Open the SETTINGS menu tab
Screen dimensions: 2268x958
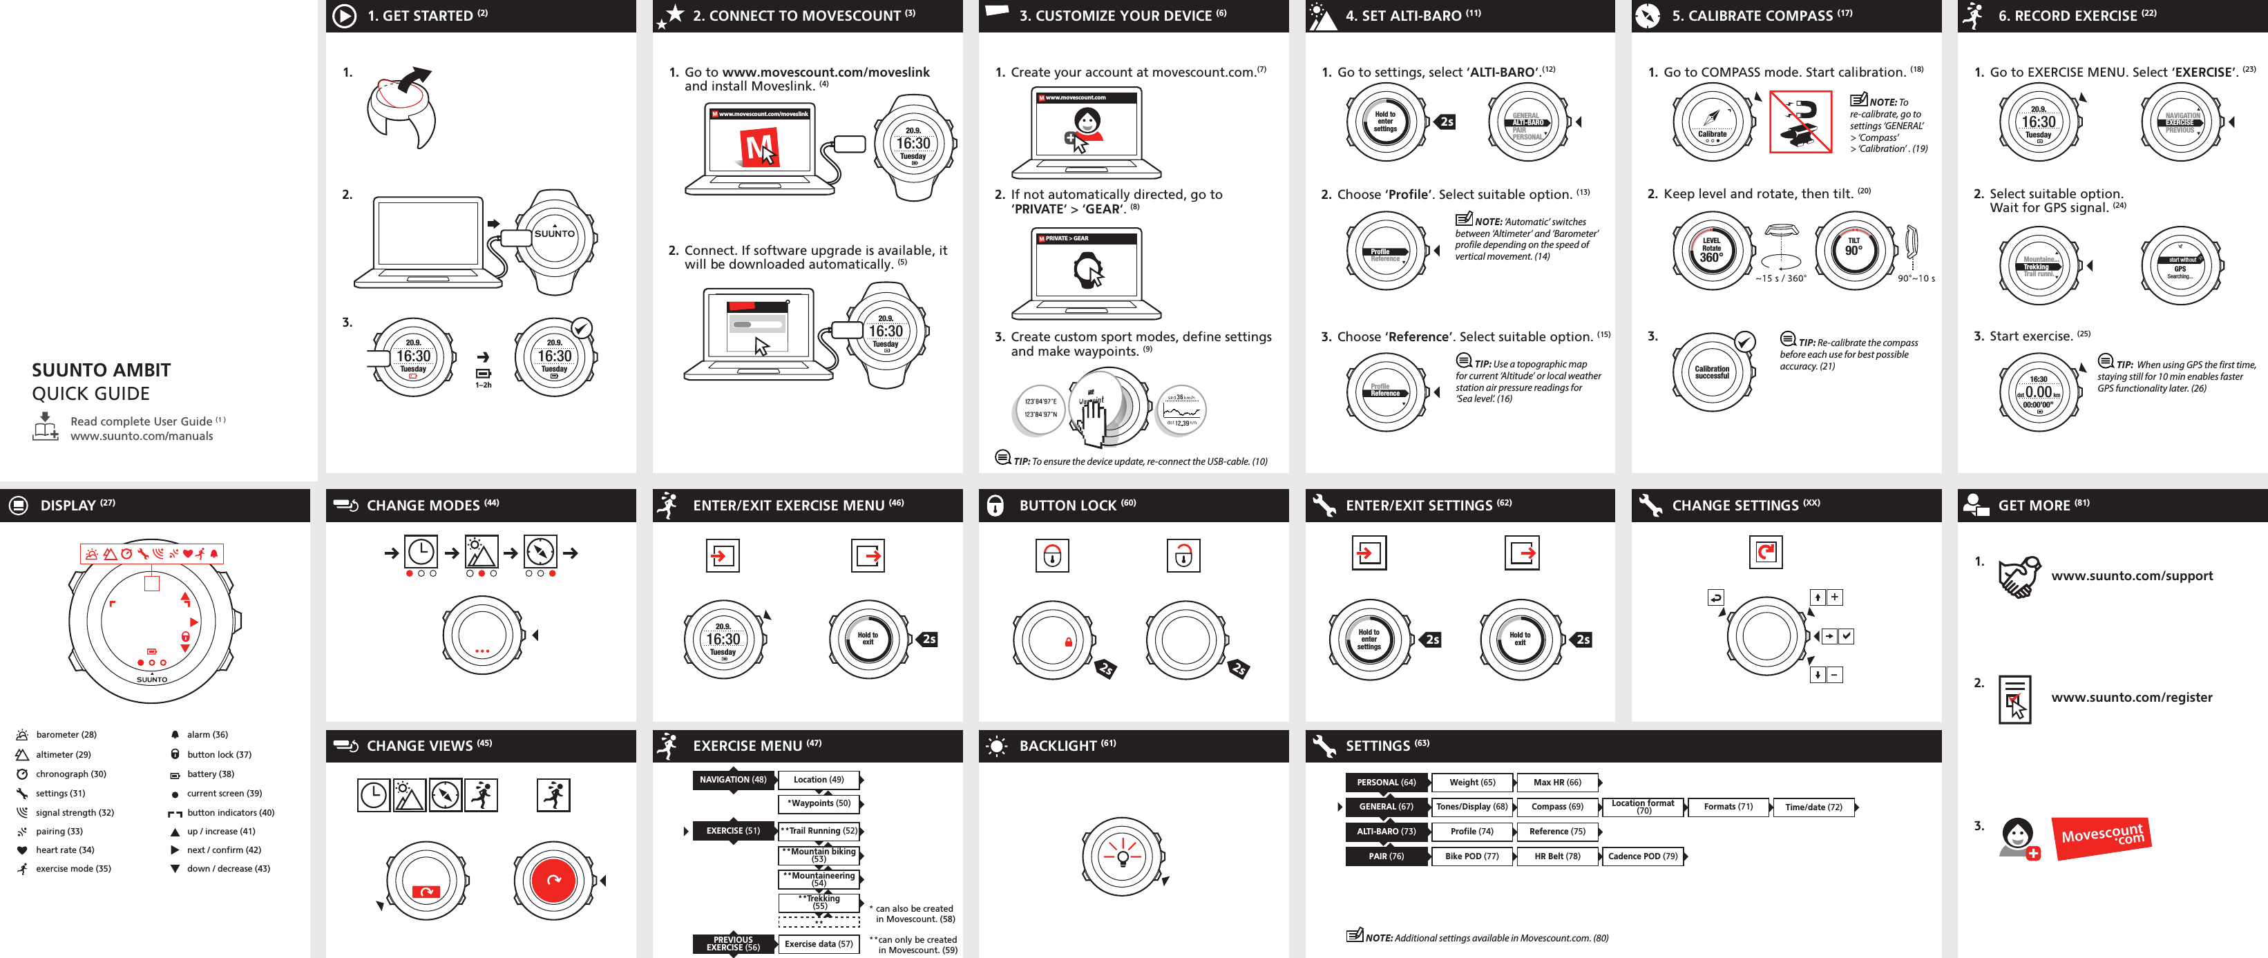1389,747
